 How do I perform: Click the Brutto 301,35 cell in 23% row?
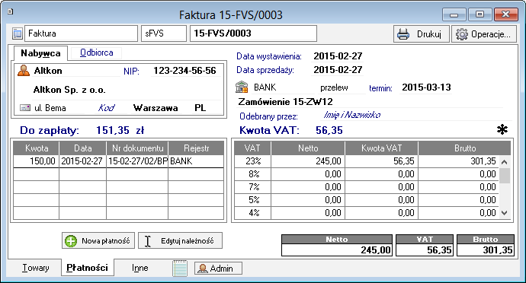(459, 161)
